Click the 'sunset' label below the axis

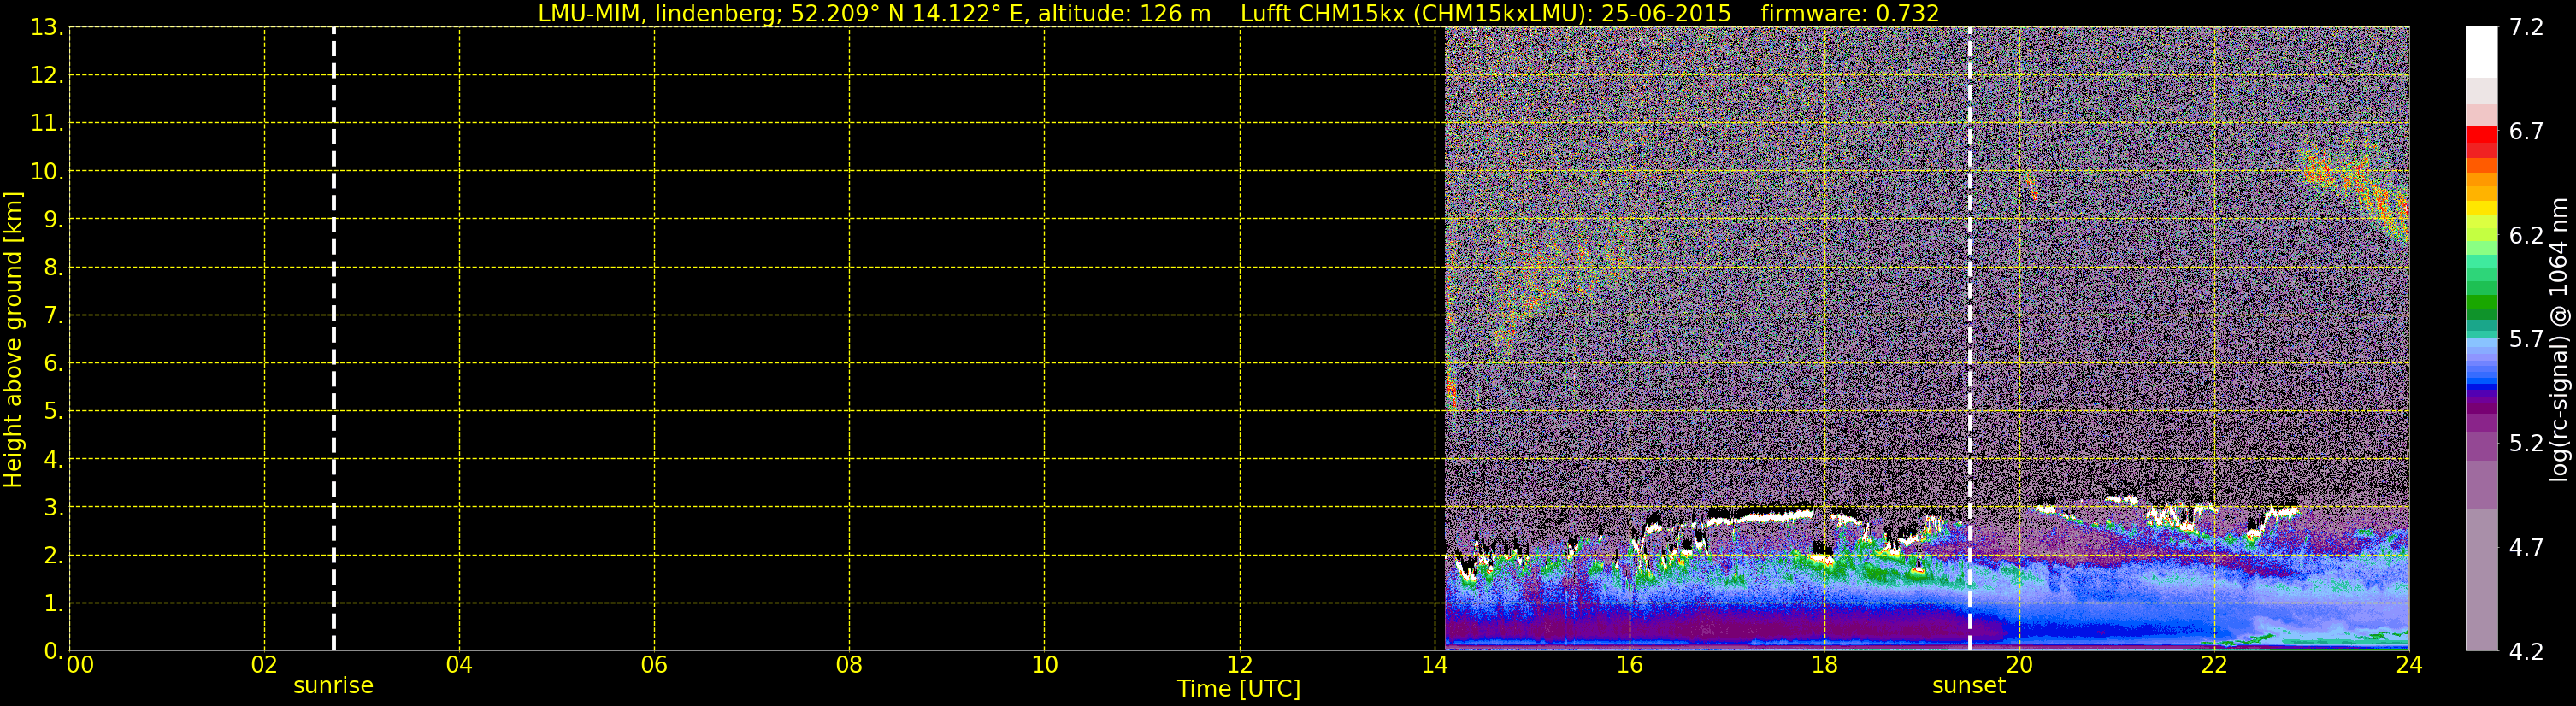point(1969,686)
